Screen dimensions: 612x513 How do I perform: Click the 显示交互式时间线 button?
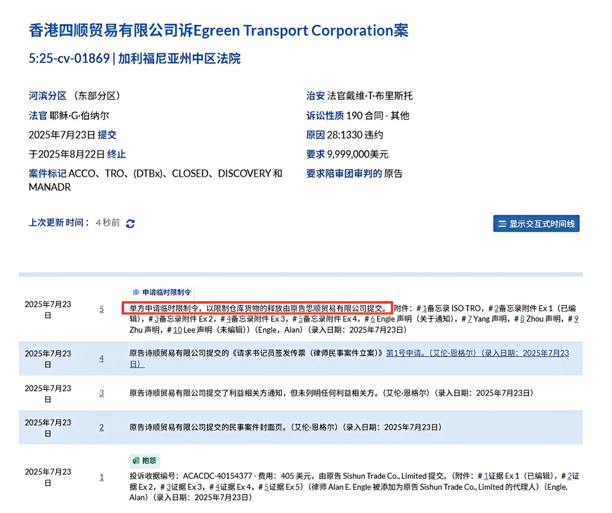coord(536,224)
